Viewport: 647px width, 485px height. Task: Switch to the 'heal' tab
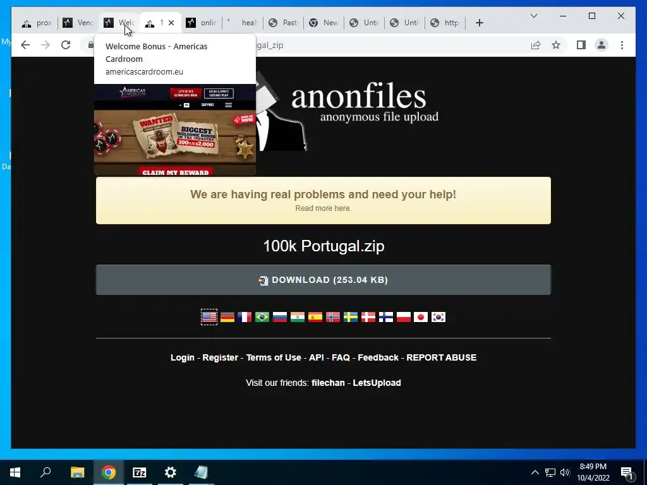coord(242,23)
